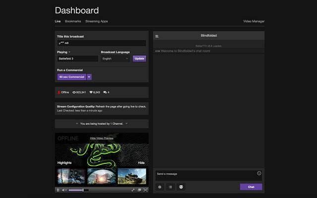Open chat settings gear icon
This screenshot has width=317, height=198.
159,187
